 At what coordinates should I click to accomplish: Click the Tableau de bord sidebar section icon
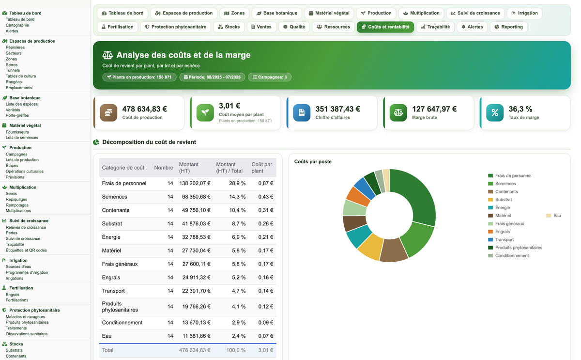pyautogui.click(x=5, y=14)
